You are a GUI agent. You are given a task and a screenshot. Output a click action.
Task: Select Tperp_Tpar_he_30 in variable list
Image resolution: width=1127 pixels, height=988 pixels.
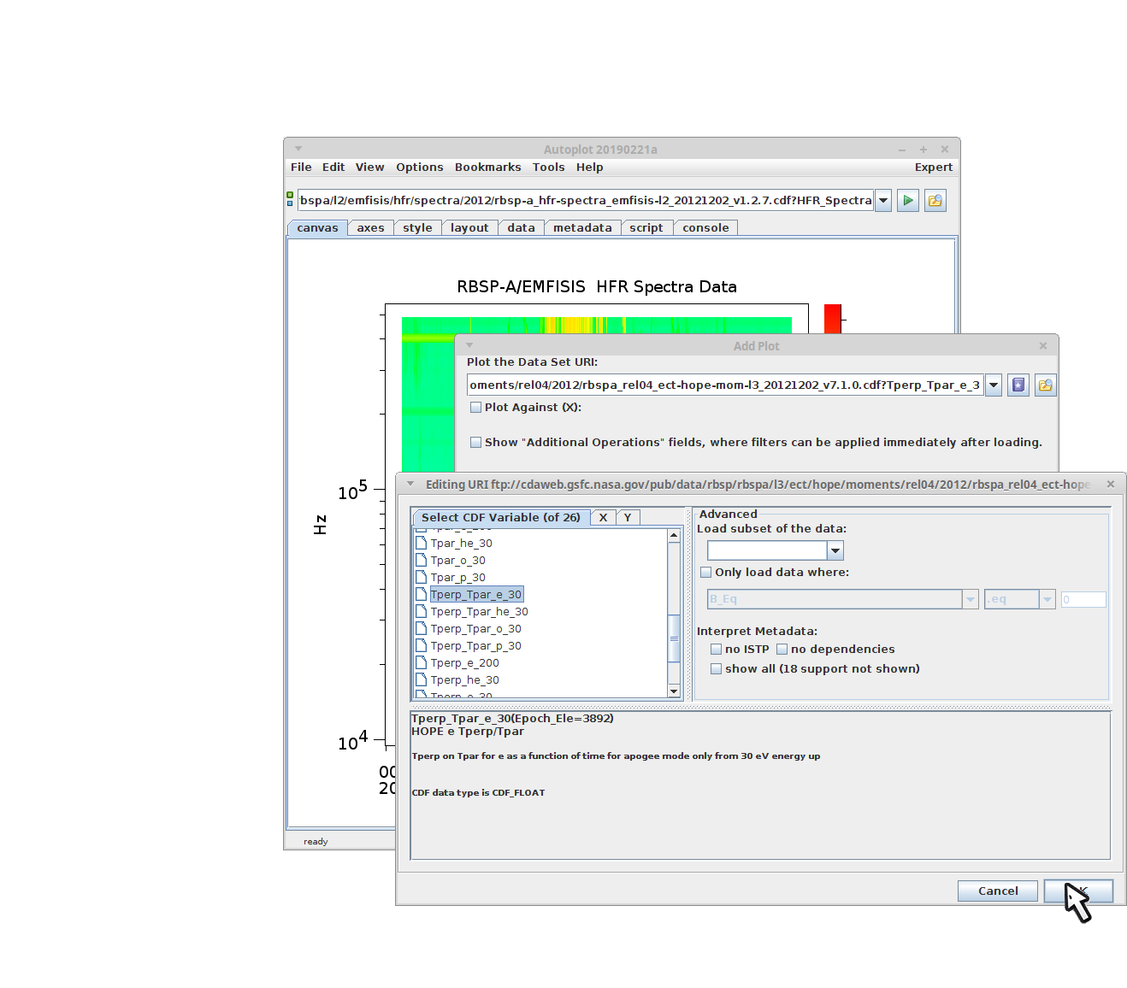tap(480, 612)
